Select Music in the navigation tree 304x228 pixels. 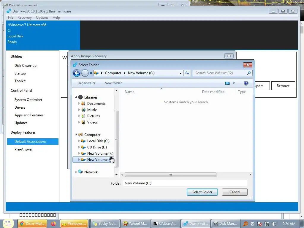click(92, 110)
